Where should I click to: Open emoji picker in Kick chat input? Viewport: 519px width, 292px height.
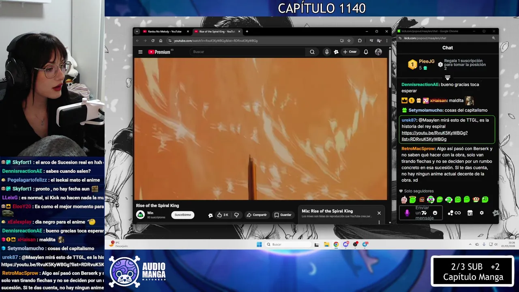pyautogui.click(x=435, y=213)
